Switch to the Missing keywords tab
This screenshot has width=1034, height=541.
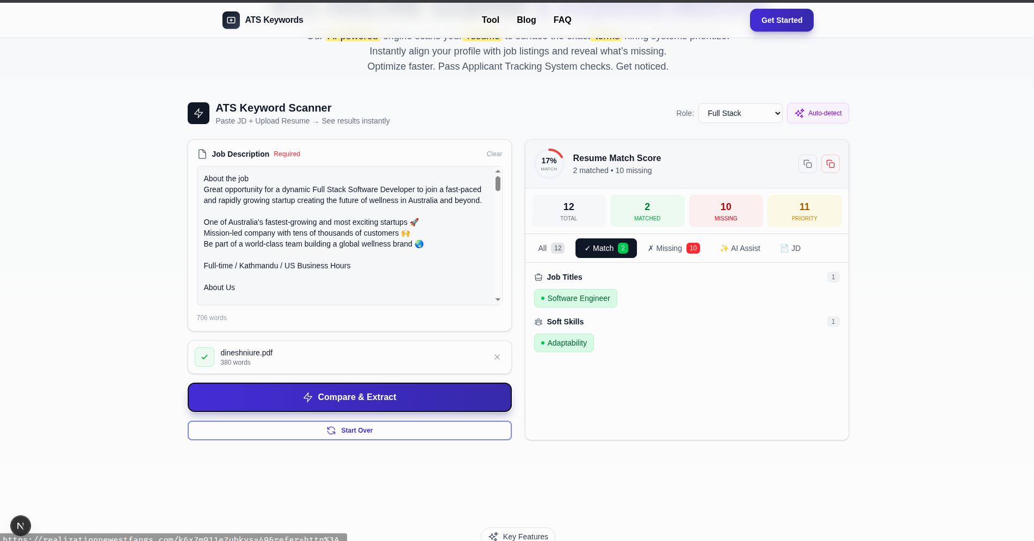672,248
